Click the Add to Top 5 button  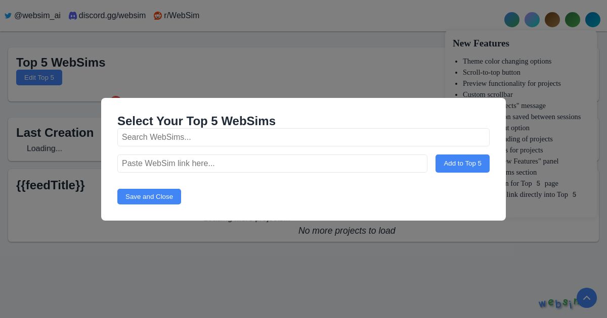pos(462,164)
